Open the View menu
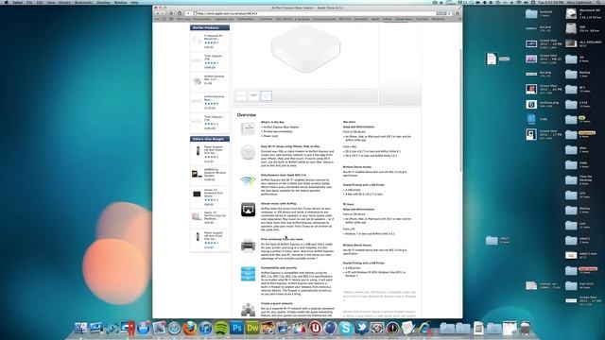This screenshot has width=605, height=340. pyautogui.click(x=51, y=2)
